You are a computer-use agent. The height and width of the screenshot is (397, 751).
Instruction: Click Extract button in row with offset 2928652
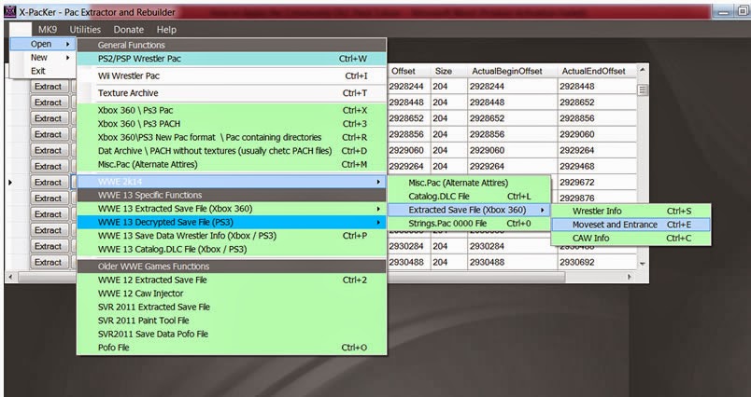tap(49, 118)
